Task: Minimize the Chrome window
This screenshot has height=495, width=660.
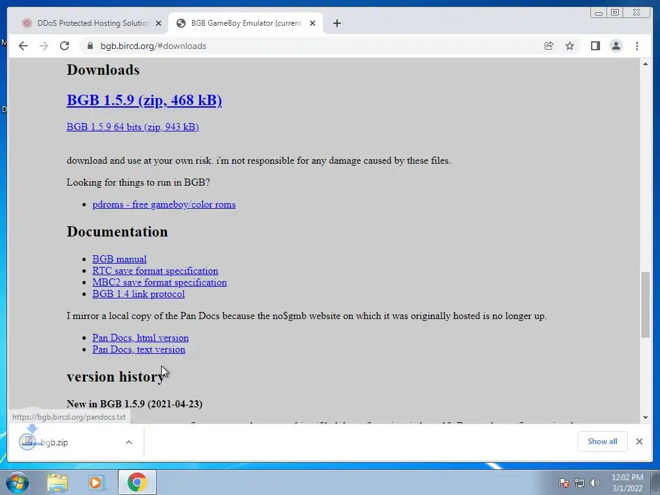Action: pyautogui.click(x=599, y=13)
